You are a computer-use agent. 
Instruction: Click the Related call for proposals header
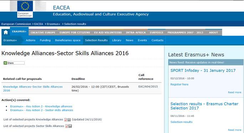22,79
